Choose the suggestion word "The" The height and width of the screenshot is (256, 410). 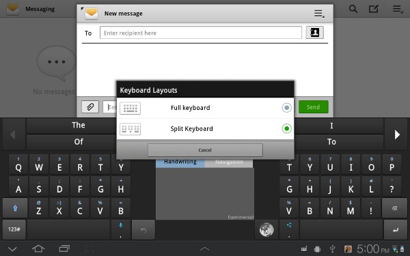(x=79, y=125)
